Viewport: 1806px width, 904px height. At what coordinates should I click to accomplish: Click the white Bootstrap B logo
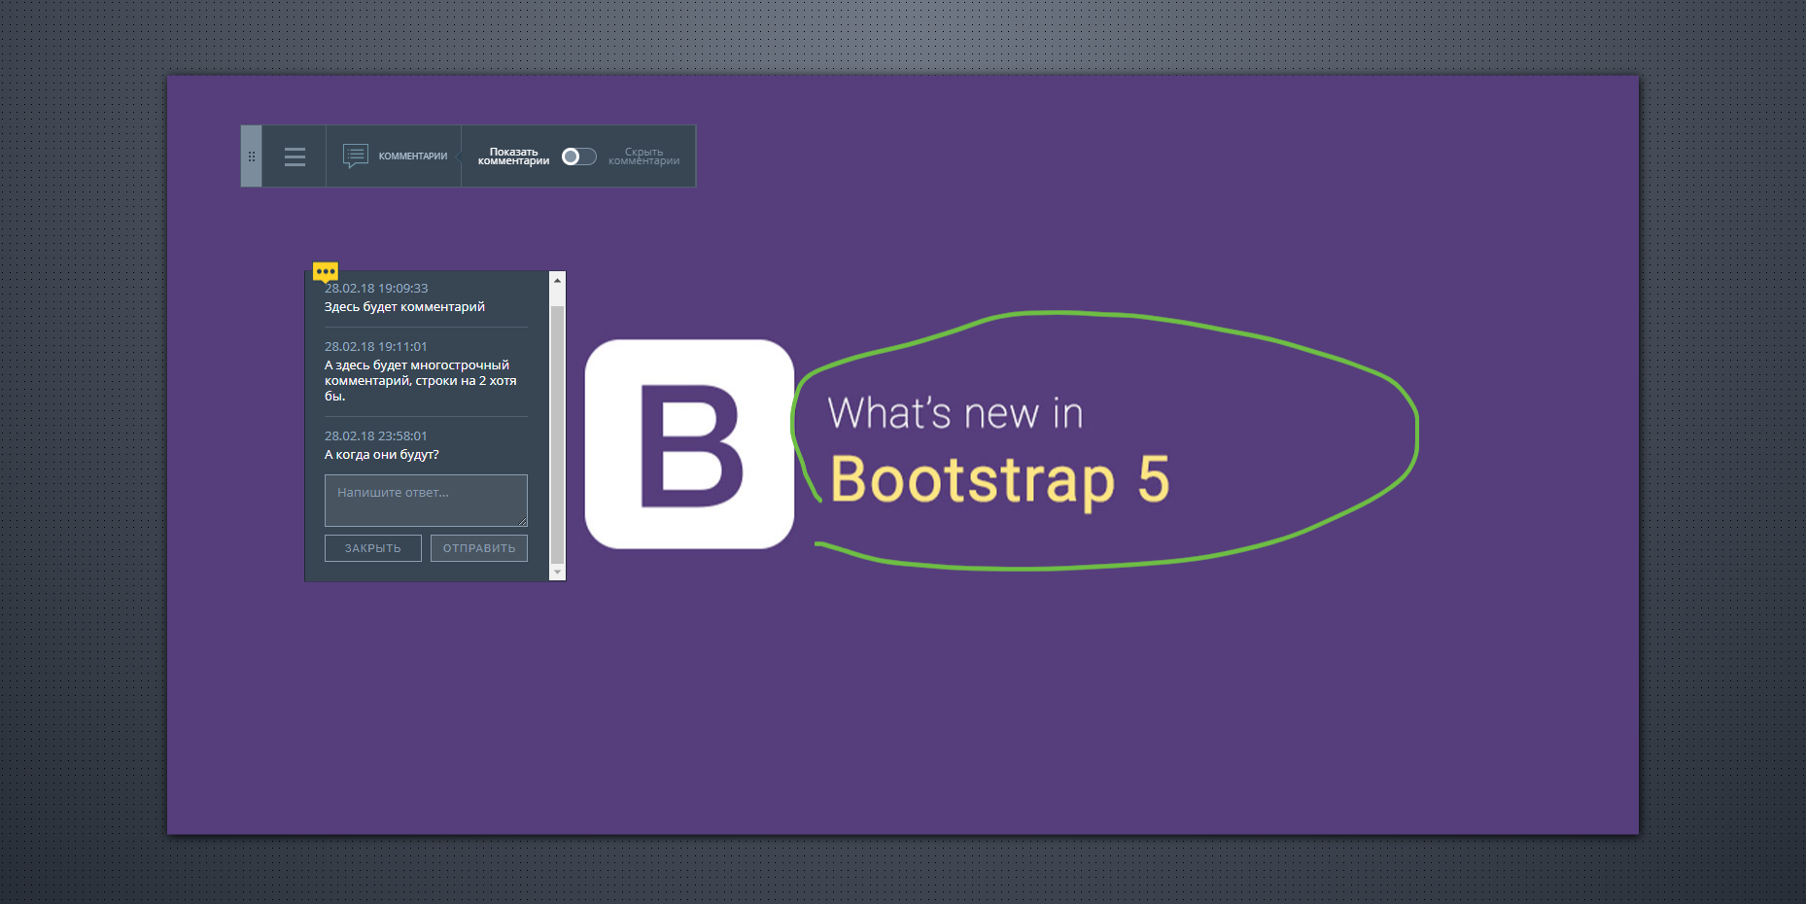tap(689, 444)
